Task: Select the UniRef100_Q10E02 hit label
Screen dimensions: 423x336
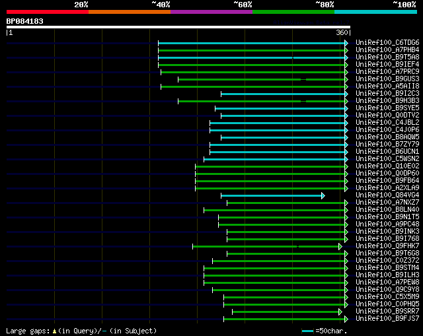Action: 387,166
